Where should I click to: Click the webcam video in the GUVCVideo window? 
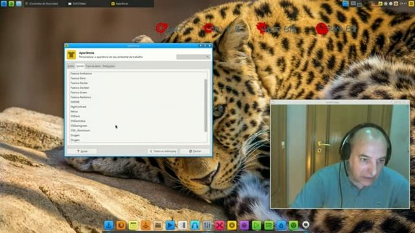[340, 156]
